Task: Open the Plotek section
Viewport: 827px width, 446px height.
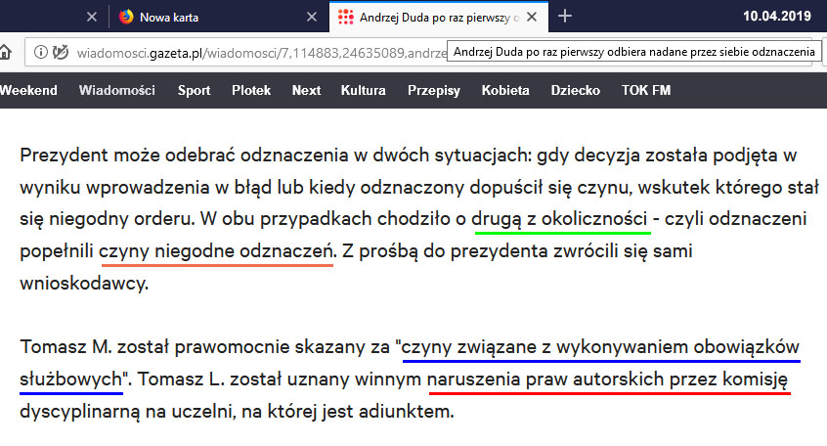Action: click(x=251, y=90)
